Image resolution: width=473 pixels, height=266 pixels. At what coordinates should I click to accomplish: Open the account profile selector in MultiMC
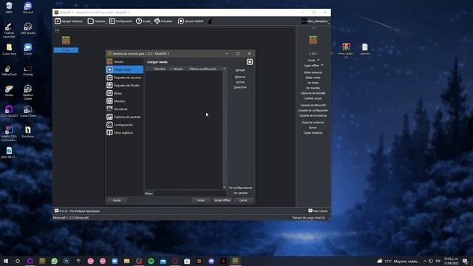315,21
